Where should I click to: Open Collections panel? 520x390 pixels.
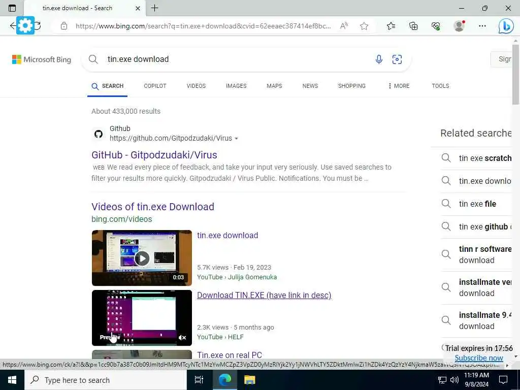point(413,26)
